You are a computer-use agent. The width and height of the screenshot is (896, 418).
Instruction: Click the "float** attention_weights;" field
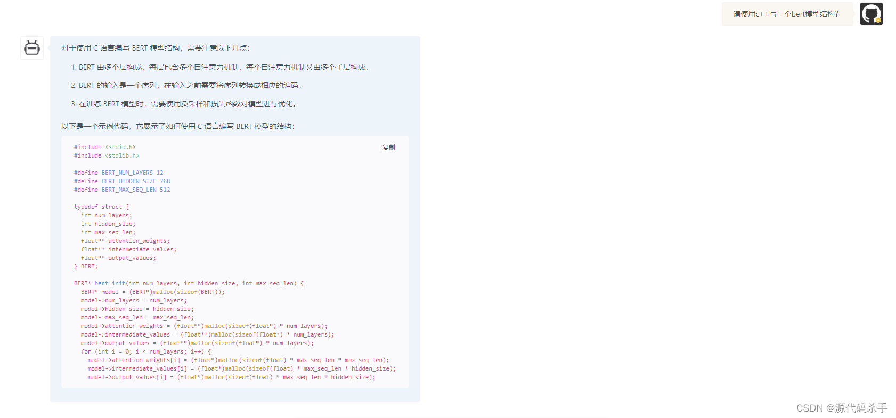point(125,241)
